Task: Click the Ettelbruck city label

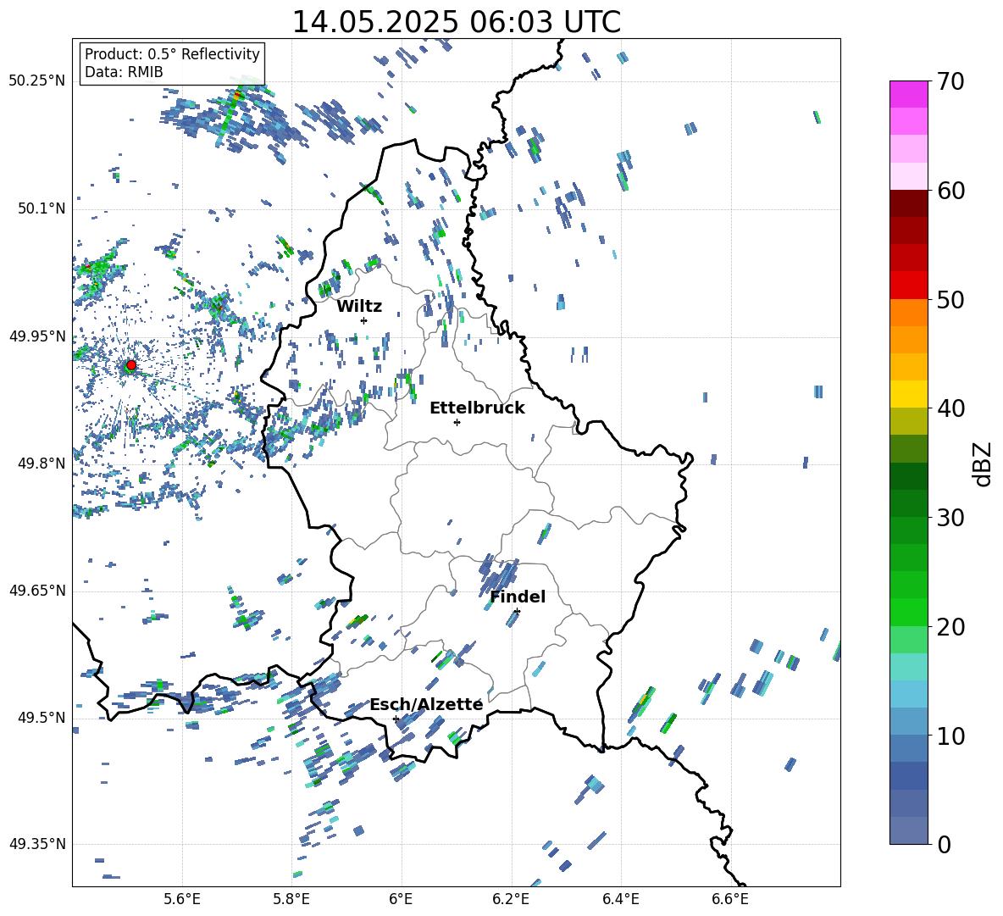Action: tap(477, 408)
